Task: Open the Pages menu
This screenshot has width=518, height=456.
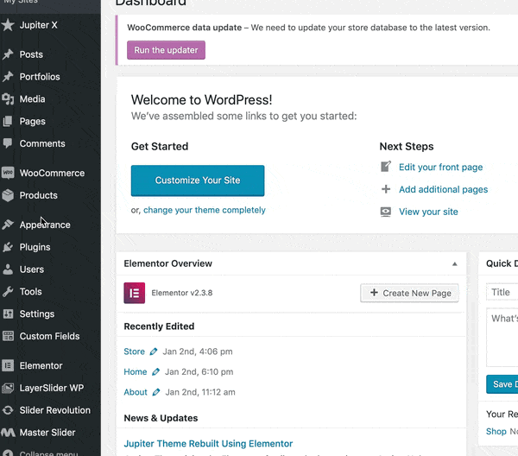Action: 33,121
